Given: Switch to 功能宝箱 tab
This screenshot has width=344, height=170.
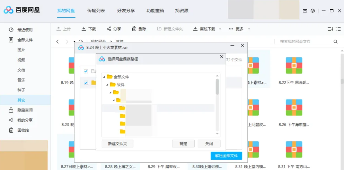Looking at the screenshot, I should point(155,10).
